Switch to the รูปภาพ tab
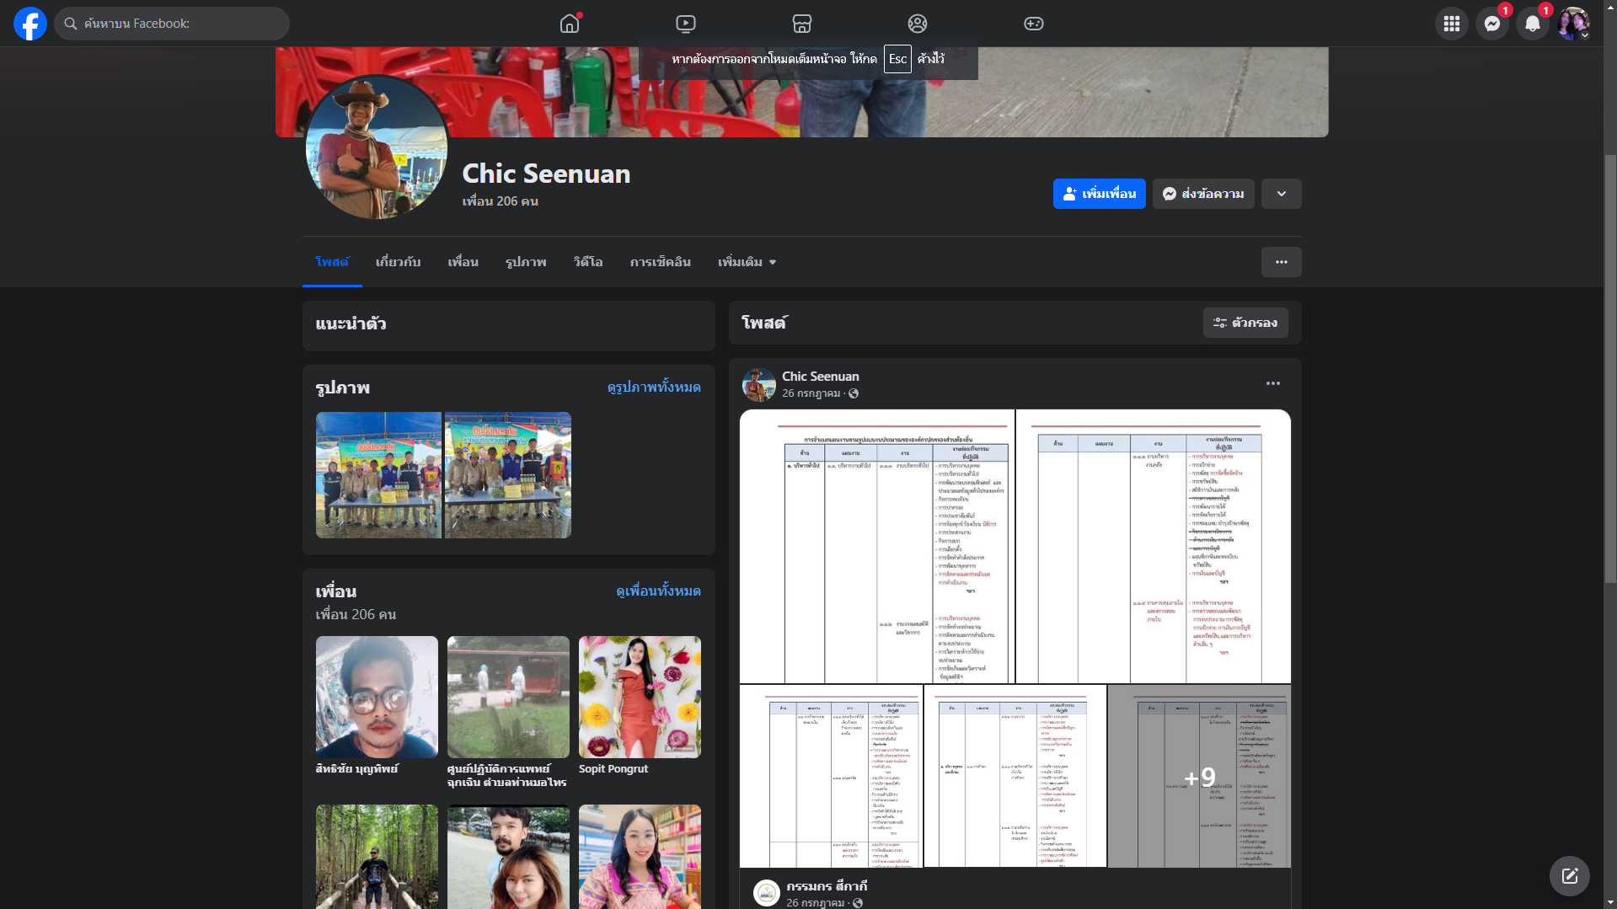 coord(526,262)
